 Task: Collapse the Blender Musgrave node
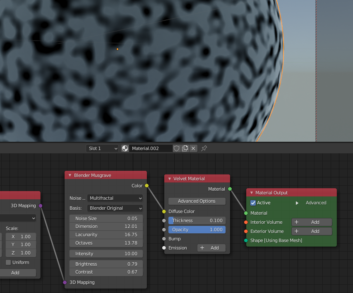[70, 175]
